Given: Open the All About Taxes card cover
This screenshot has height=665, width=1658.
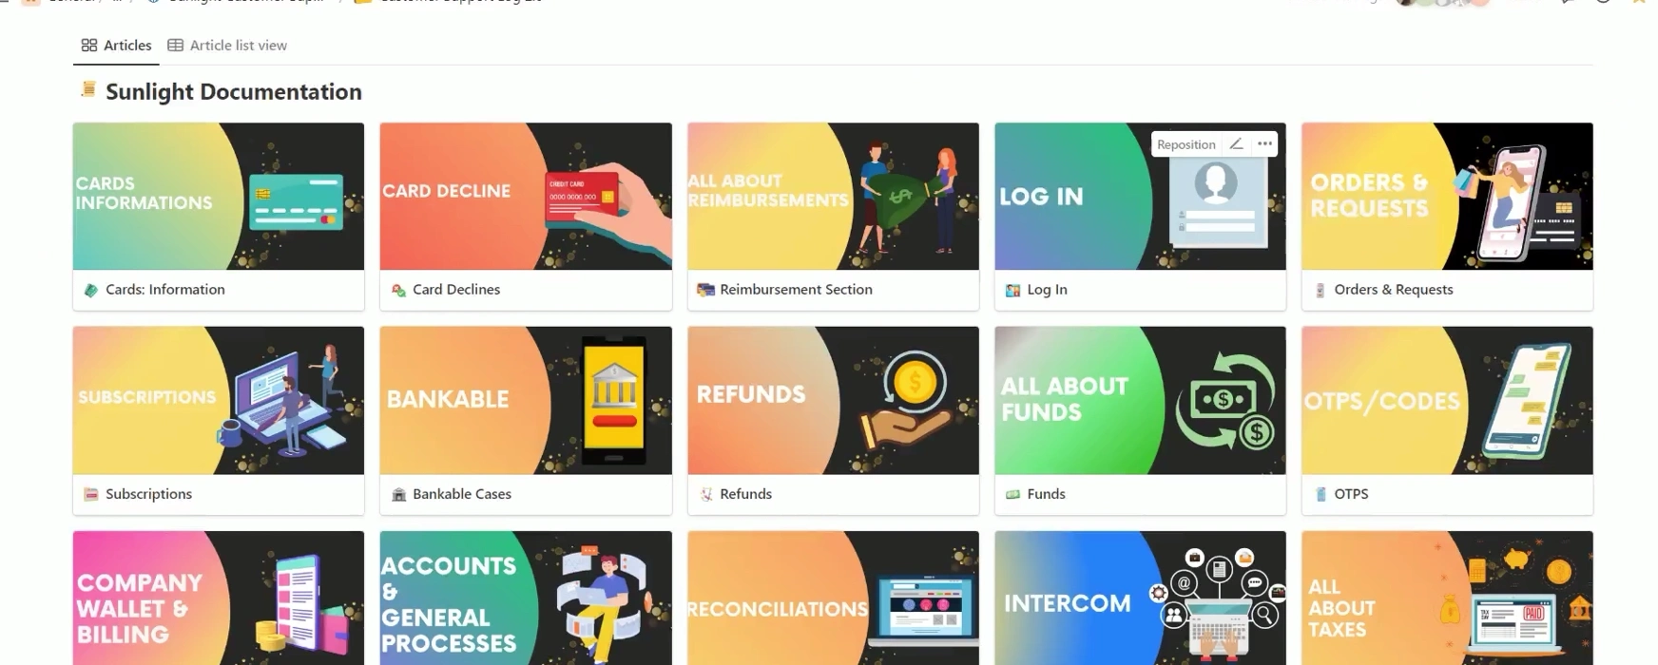Looking at the screenshot, I should (1447, 598).
